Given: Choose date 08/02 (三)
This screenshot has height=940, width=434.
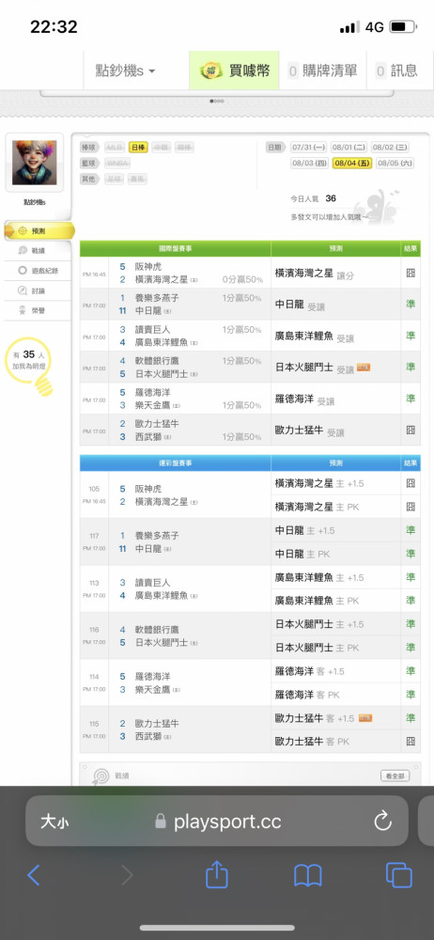Looking at the screenshot, I should 390,147.
